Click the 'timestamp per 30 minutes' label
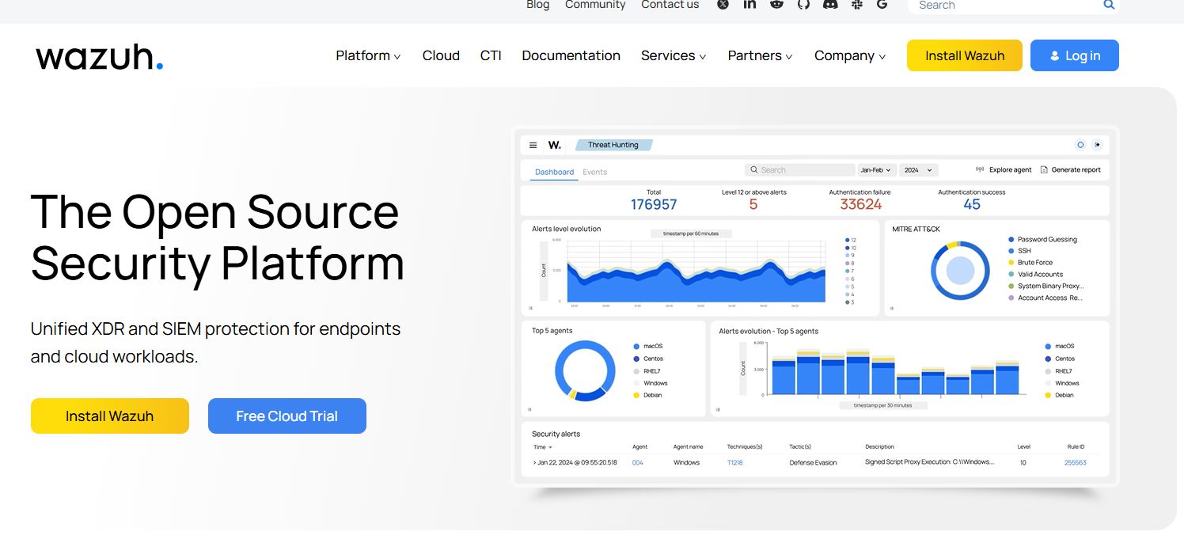This screenshot has width=1184, height=539. coord(882,405)
